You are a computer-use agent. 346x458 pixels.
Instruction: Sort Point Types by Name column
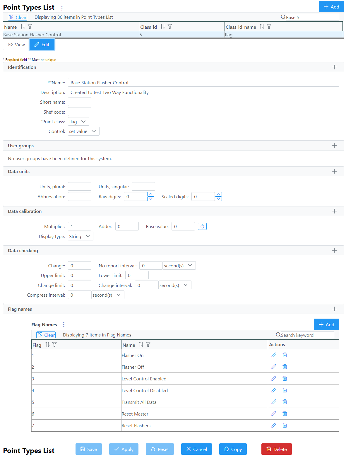pos(23,27)
